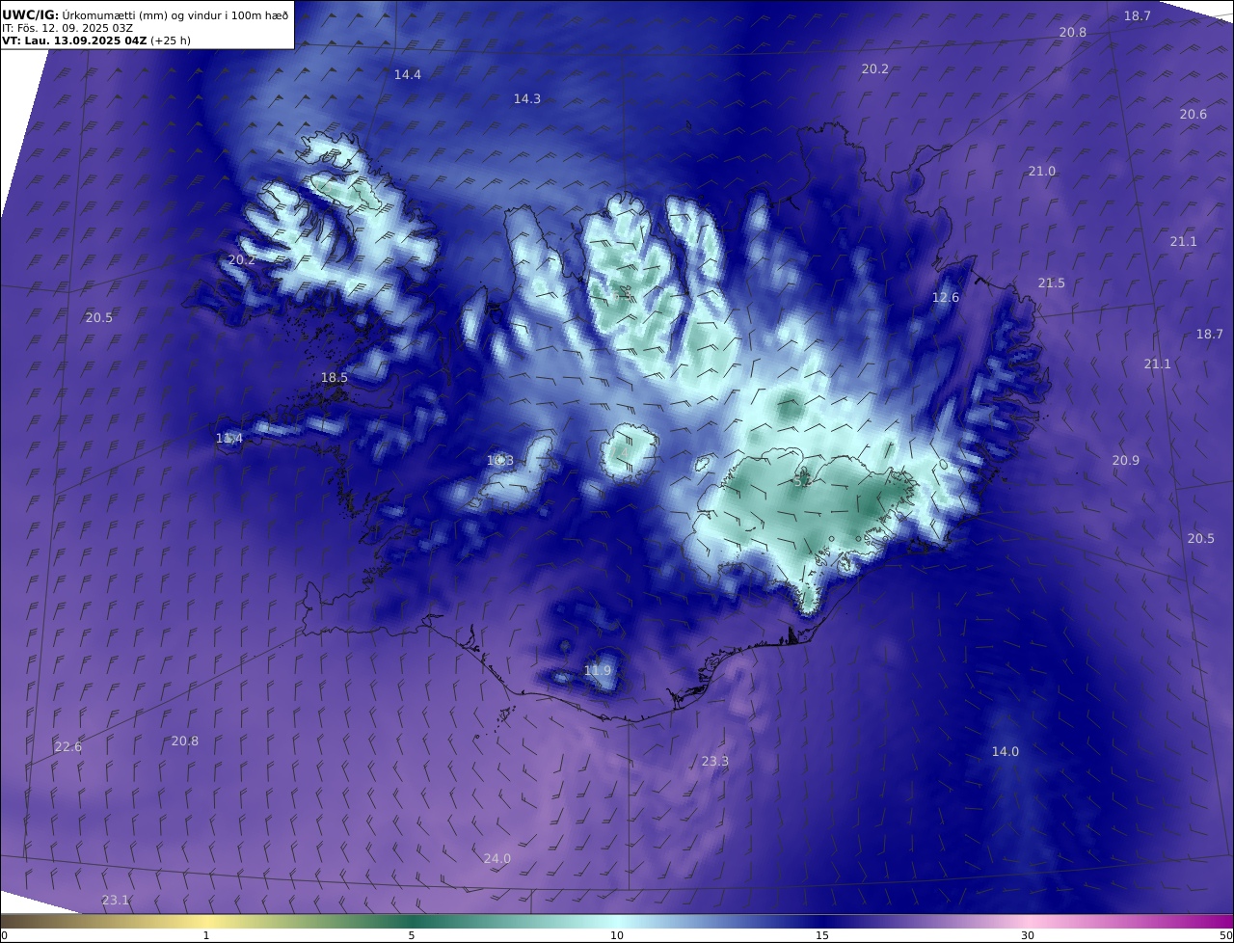
Task: Click the 14.3 value north of Iceland
Action: 527,98
